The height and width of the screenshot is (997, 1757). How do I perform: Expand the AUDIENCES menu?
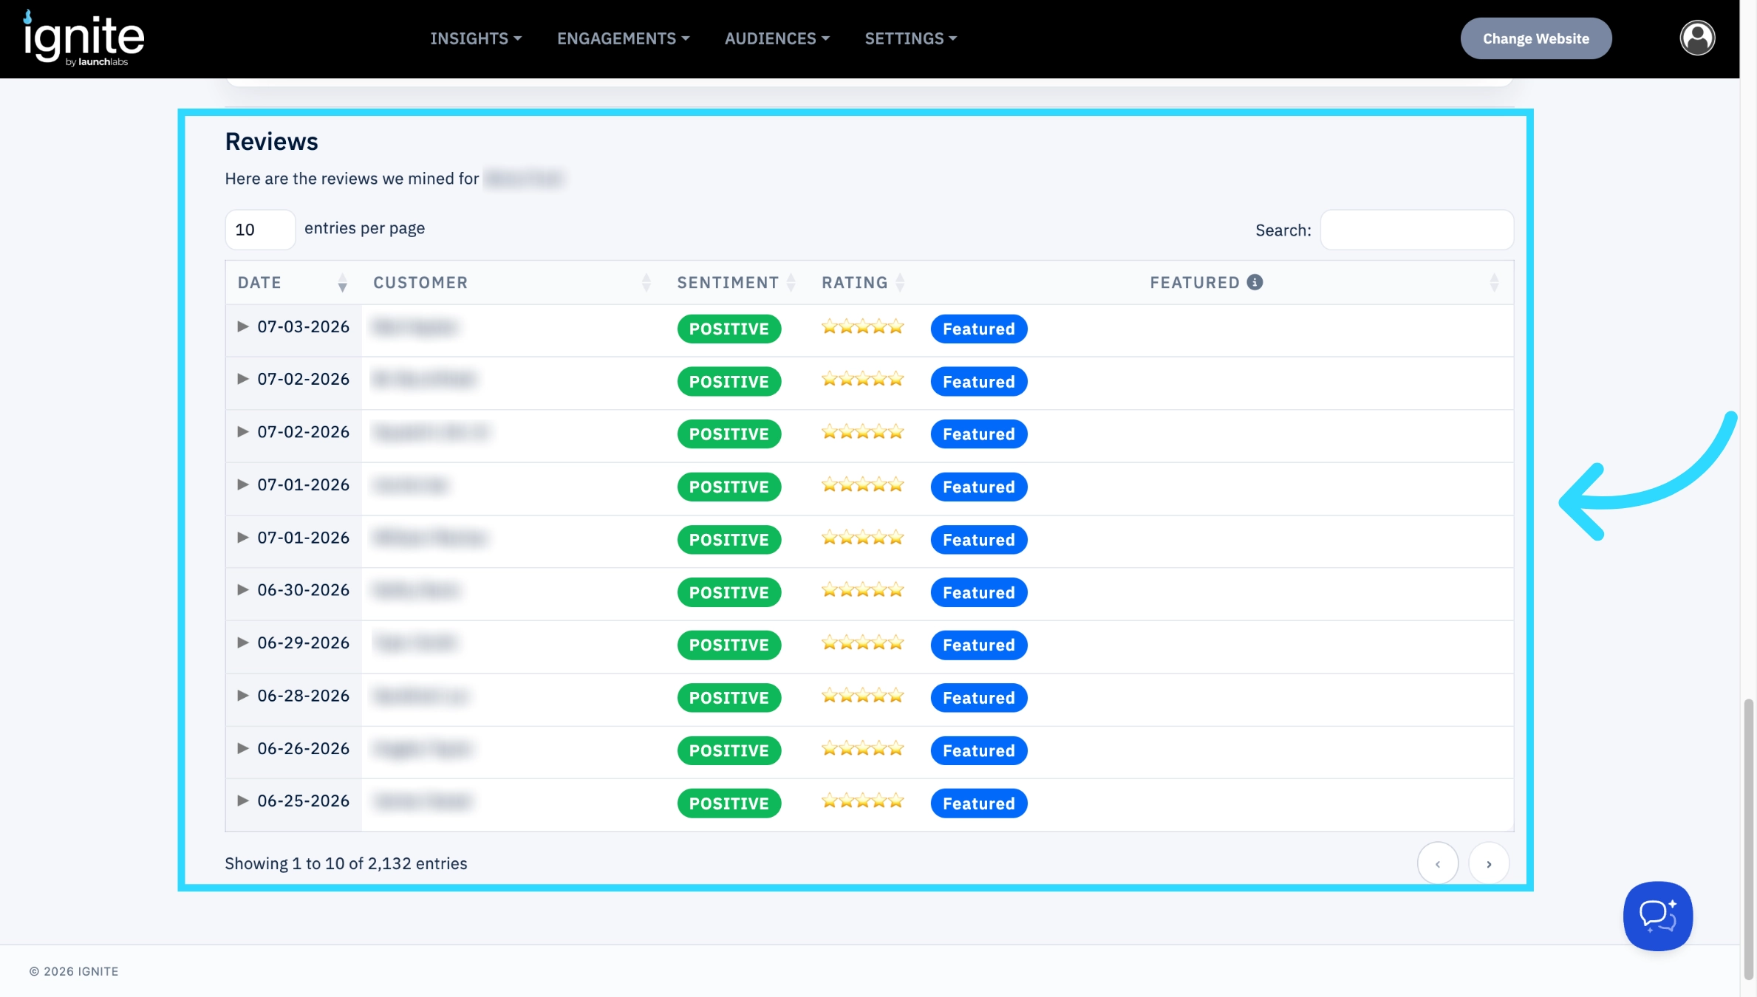[777, 38]
